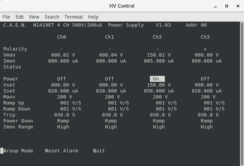The image size is (244, 166).
Task: Select Ch1 Iset value 020.000 uA
Action: (111, 91)
